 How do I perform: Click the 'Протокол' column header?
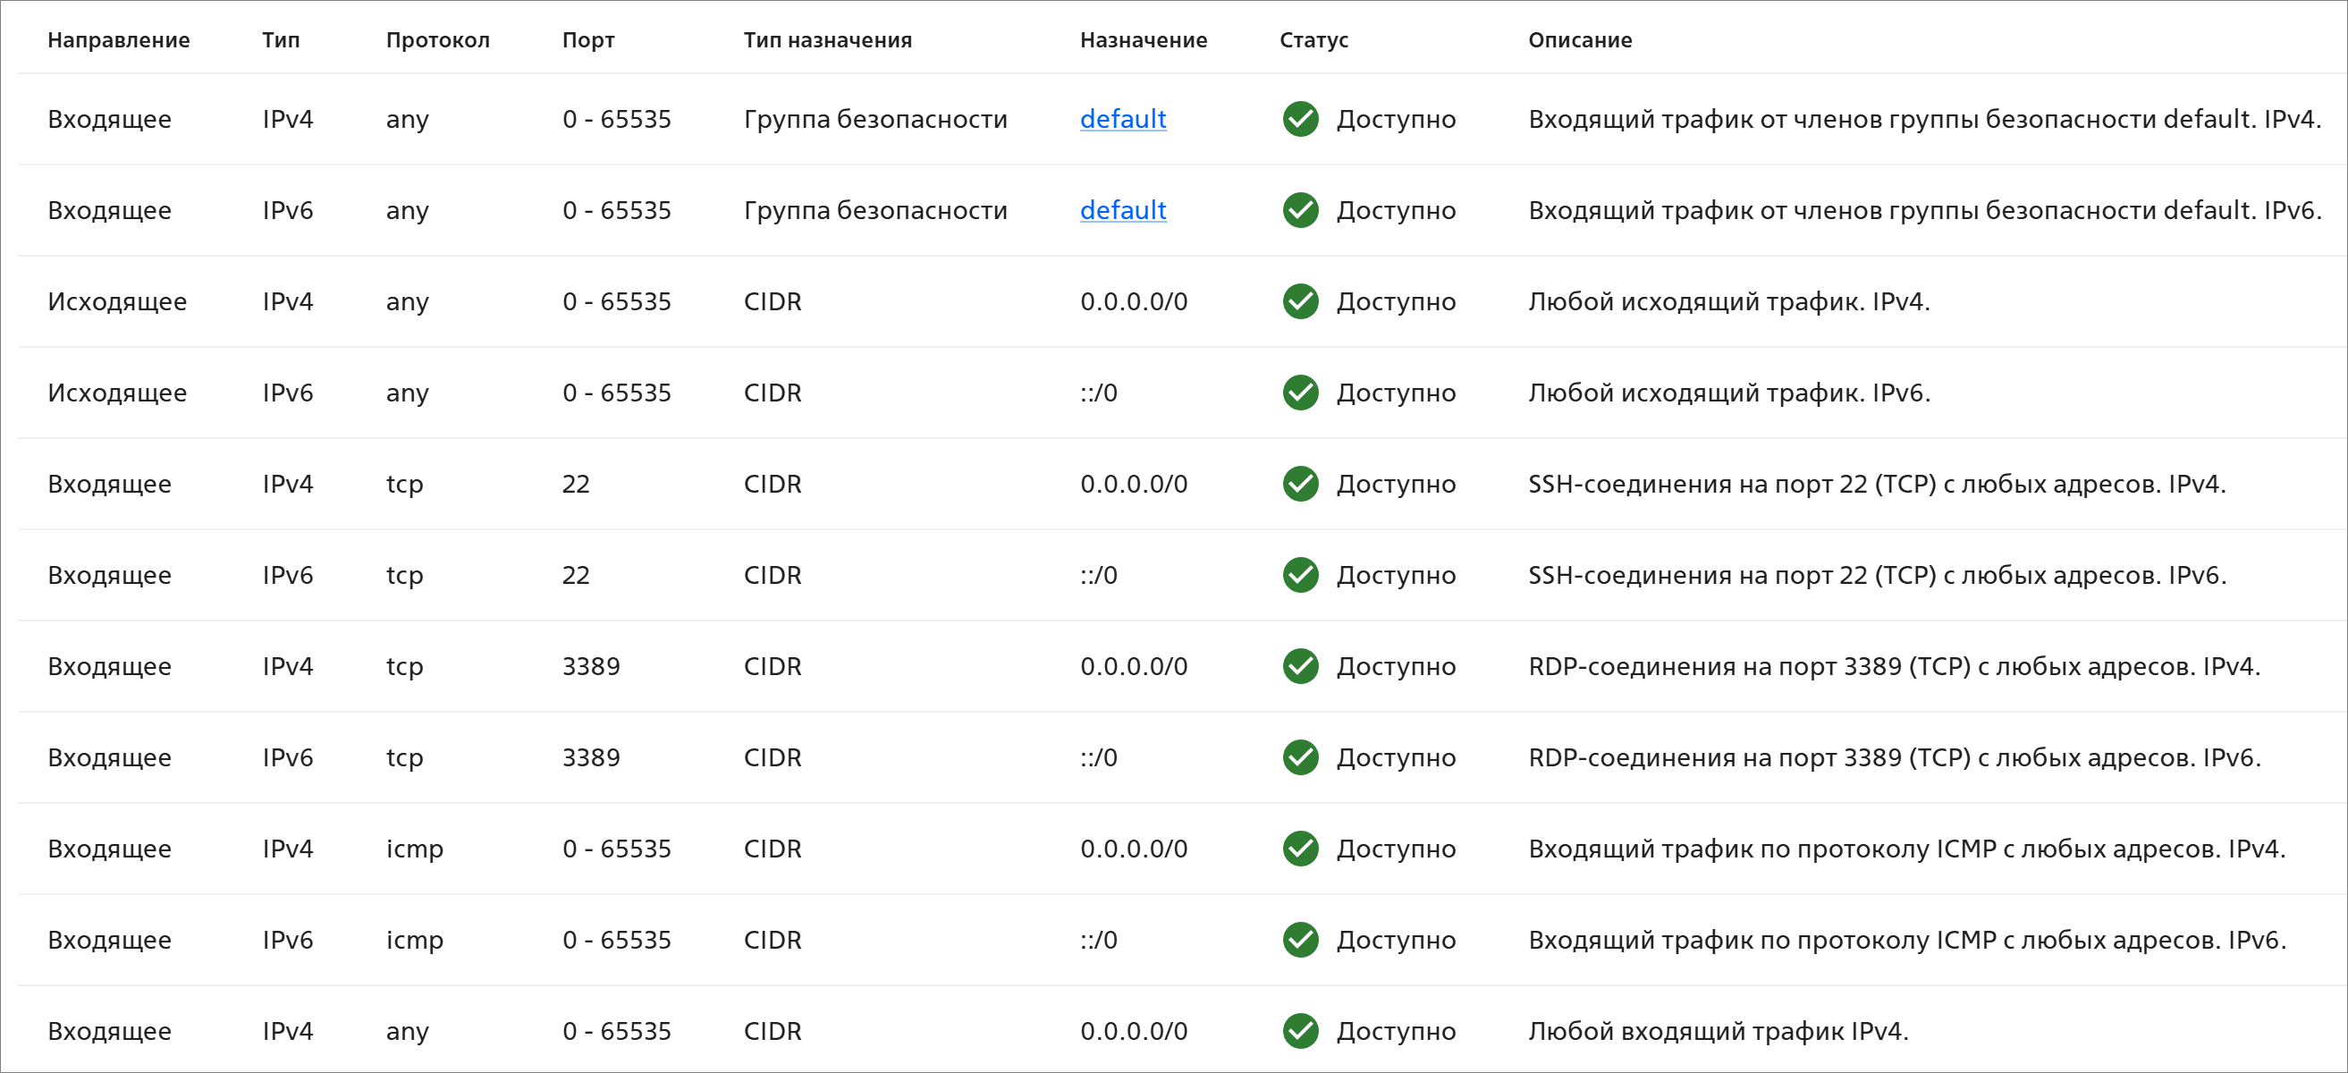coord(437,40)
